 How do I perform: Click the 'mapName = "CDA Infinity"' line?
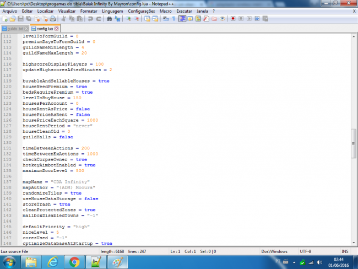coord(56,182)
